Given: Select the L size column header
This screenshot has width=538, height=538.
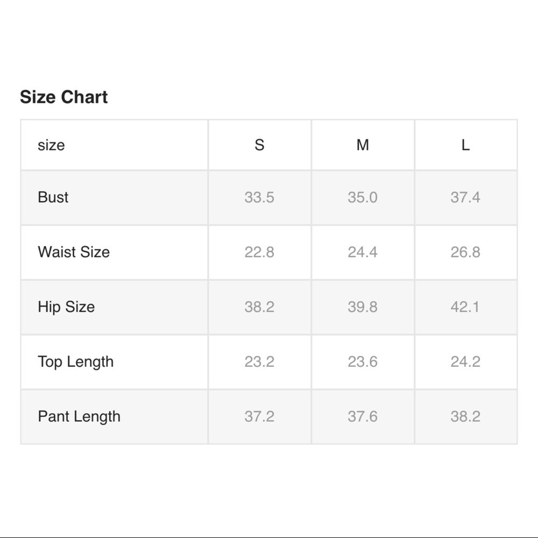Looking at the screenshot, I should 465,145.
